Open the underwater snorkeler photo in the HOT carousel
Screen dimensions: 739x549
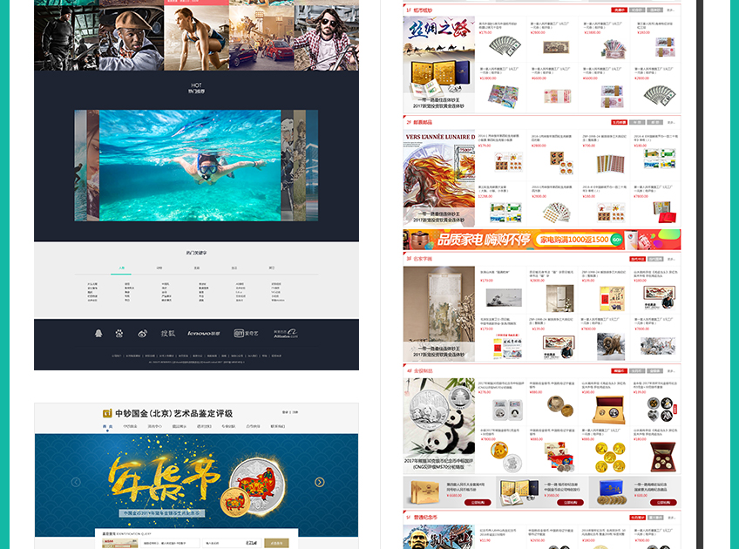[x=190, y=166]
